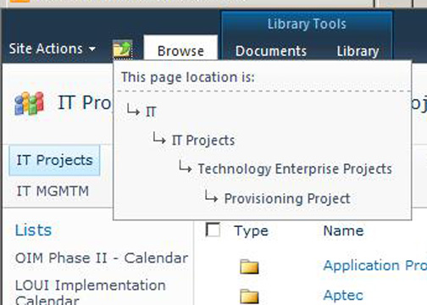Click the Site Actions dropdown arrow
Screen dimensions: 427x305
[92, 49]
